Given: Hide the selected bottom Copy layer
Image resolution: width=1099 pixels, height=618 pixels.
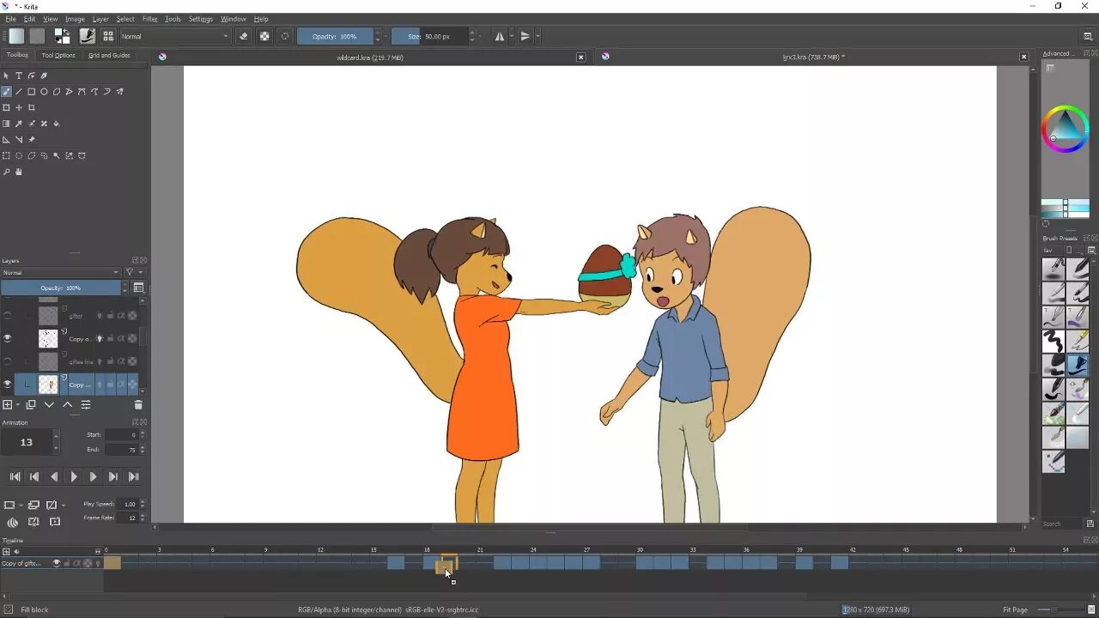Looking at the screenshot, I should pos(8,385).
